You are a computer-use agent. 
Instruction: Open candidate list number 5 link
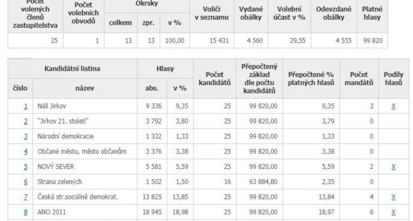26,167
